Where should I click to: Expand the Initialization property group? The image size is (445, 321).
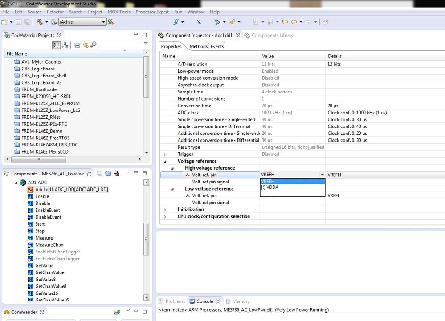pyautogui.click(x=165, y=210)
